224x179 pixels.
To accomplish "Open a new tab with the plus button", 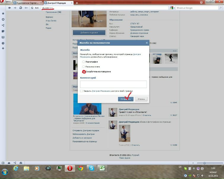I will click(x=77, y=3).
